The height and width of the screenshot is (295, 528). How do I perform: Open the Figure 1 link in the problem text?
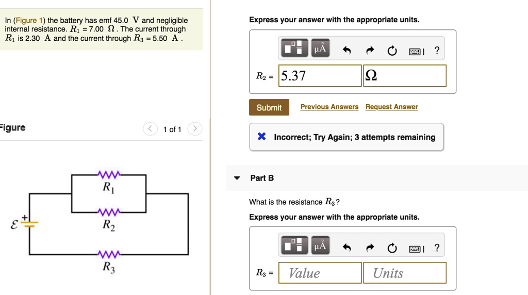click(x=26, y=21)
